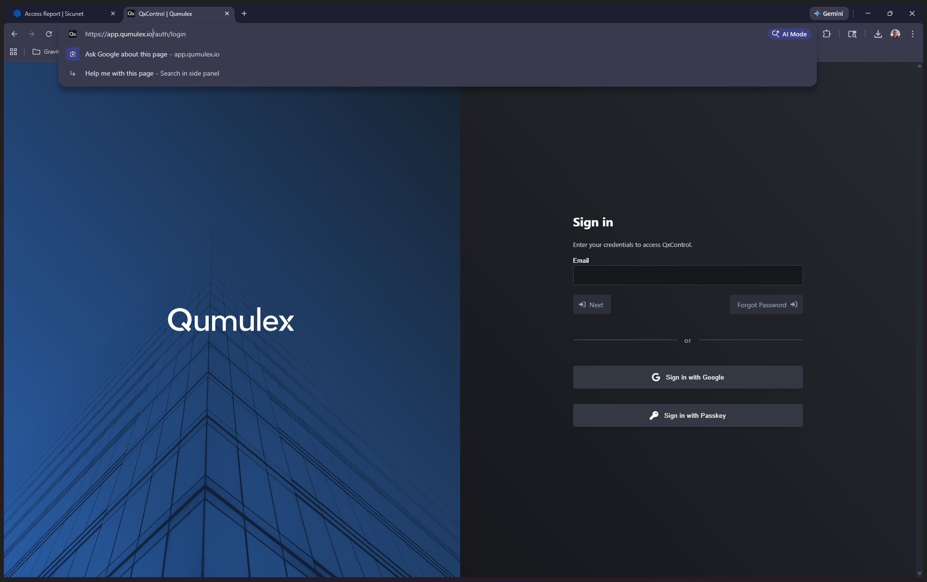Click the Email input field
927x582 pixels.
pyautogui.click(x=688, y=275)
